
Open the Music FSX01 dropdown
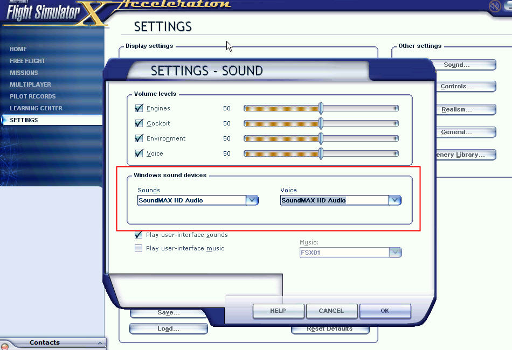point(396,252)
